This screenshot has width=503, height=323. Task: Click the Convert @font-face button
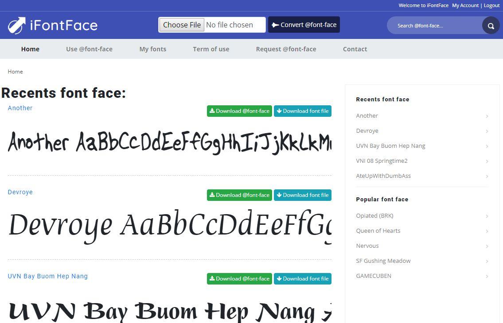(x=304, y=25)
